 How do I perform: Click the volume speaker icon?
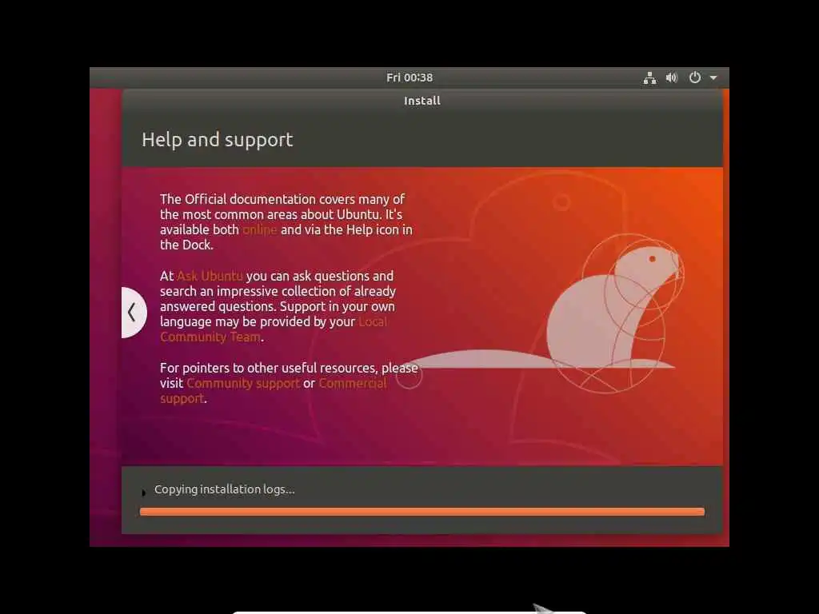pyautogui.click(x=671, y=78)
